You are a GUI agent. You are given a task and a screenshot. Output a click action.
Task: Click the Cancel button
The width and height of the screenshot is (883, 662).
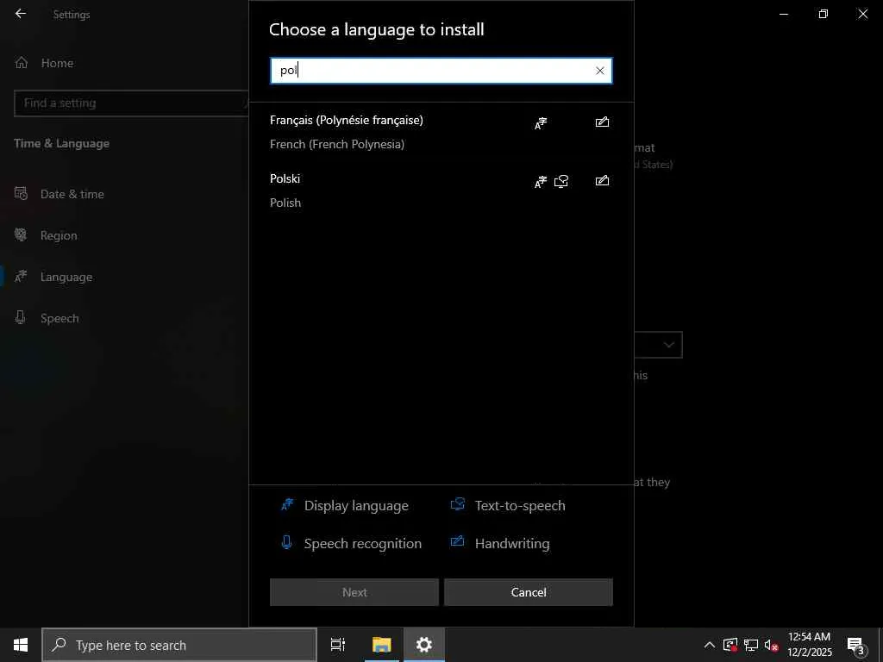(x=529, y=592)
